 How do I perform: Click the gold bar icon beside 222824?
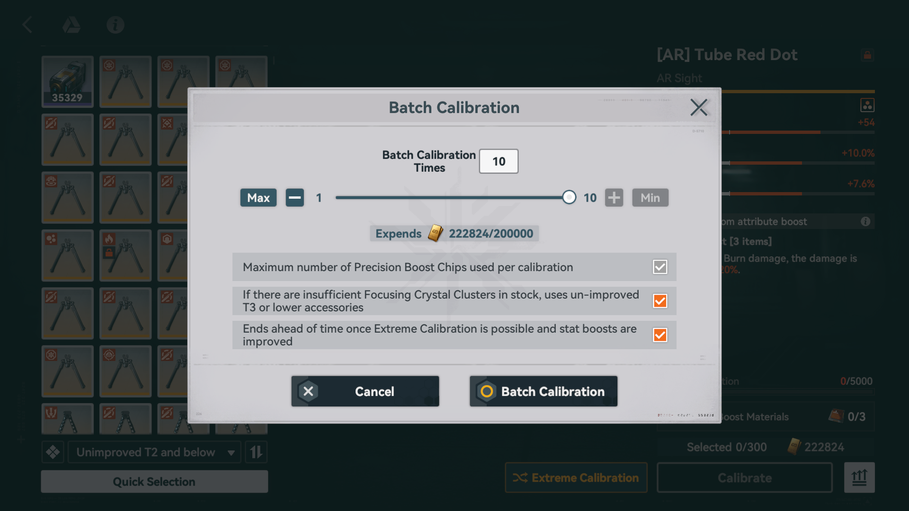pos(794,447)
